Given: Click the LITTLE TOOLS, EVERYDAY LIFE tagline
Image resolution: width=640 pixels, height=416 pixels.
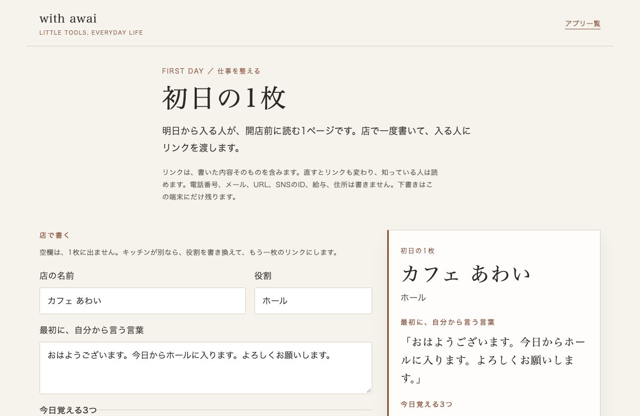Looking at the screenshot, I should click(91, 33).
